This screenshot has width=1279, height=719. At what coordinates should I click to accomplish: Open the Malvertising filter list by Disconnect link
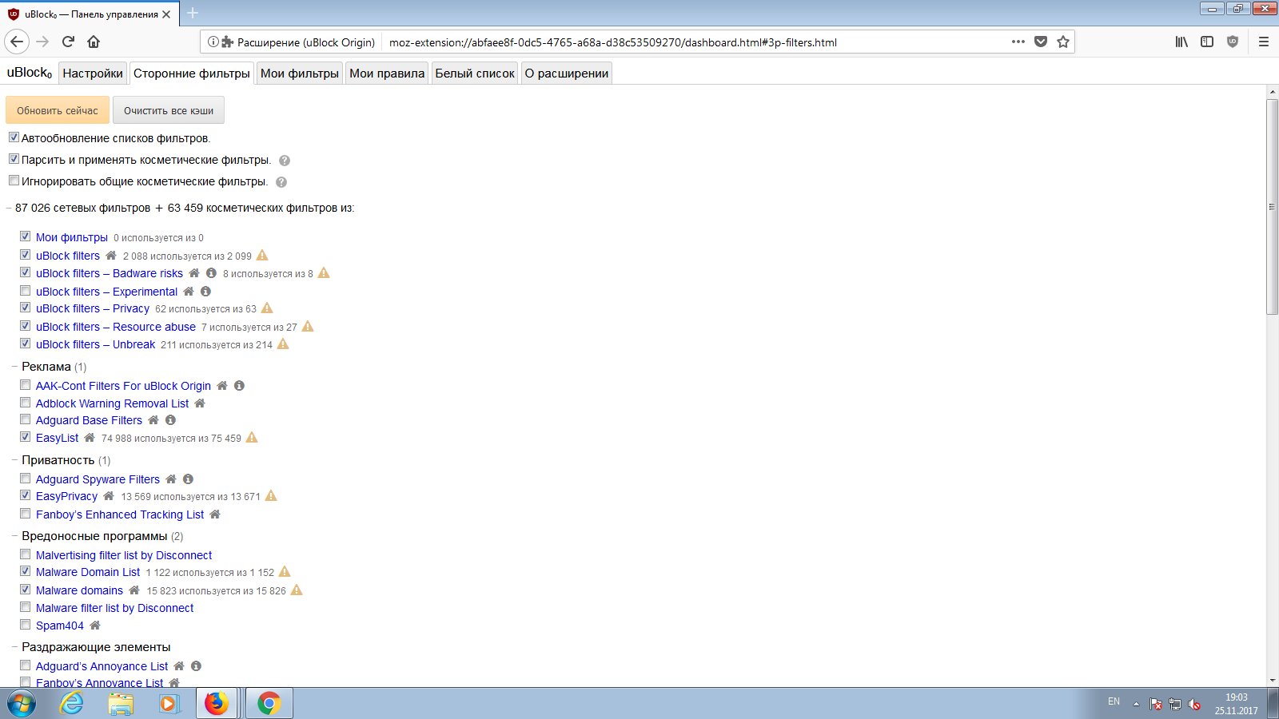[124, 555]
